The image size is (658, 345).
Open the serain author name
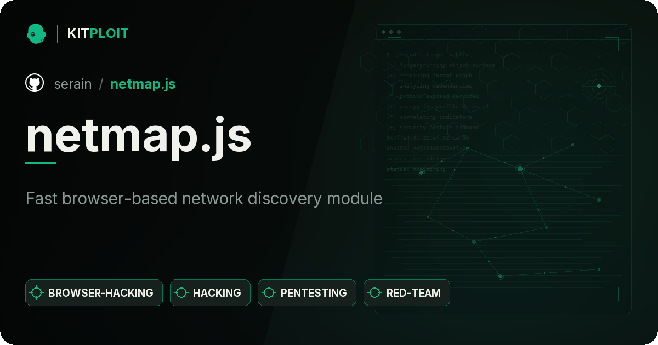tap(73, 84)
